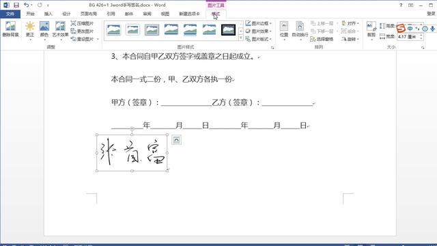Open the 文件 (File) tab
437x246 pixels.
point(10,14)
